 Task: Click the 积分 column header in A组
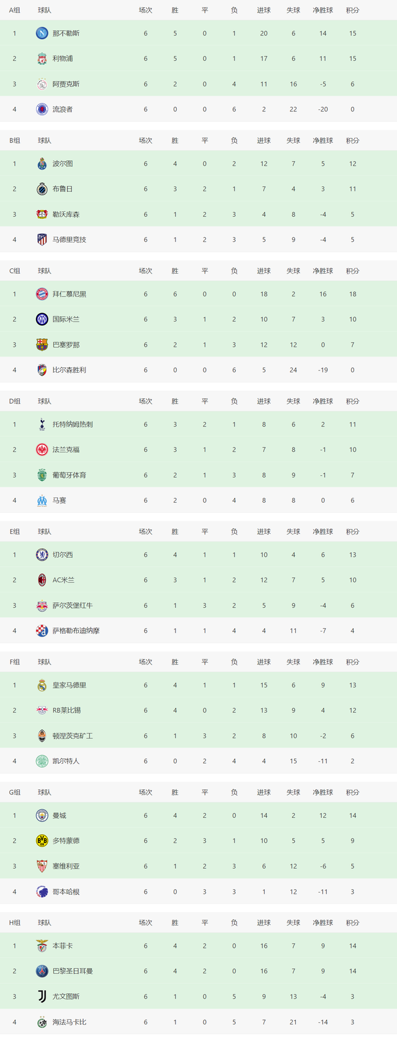point(352,10)
